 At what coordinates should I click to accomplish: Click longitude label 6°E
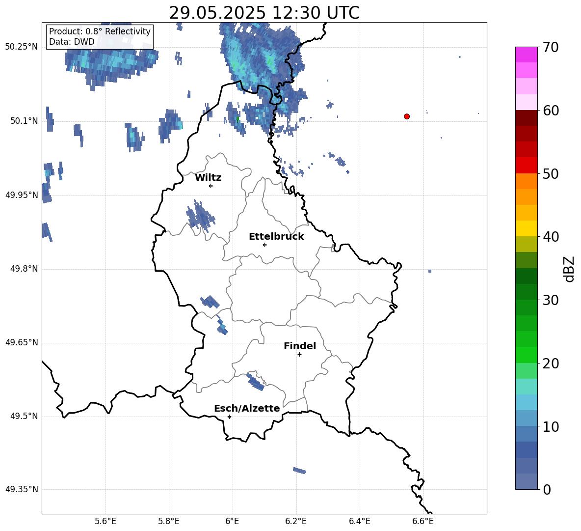pyautogui.click(x=232, y=521)
